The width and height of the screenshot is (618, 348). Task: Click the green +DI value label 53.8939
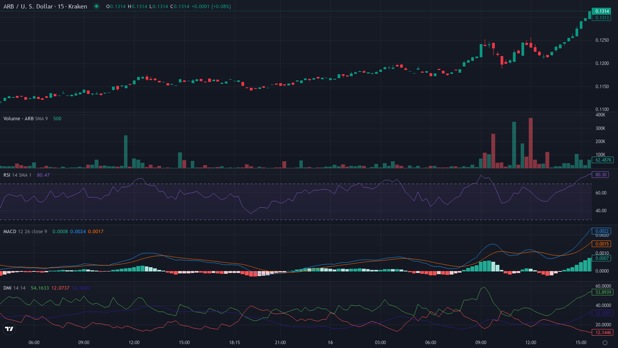click(x=602, y=292)
